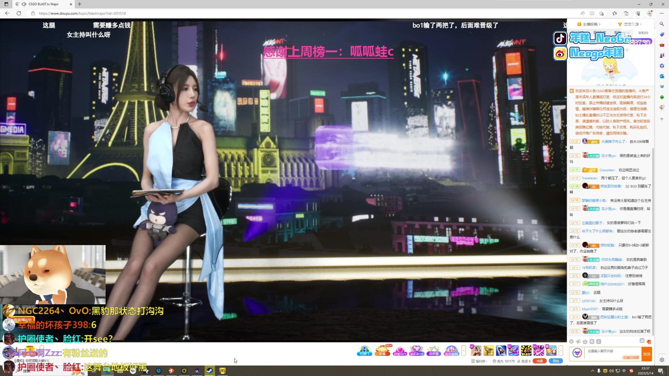
Task: Show hidden system tray icons
Action: click(x=593, y=371)
